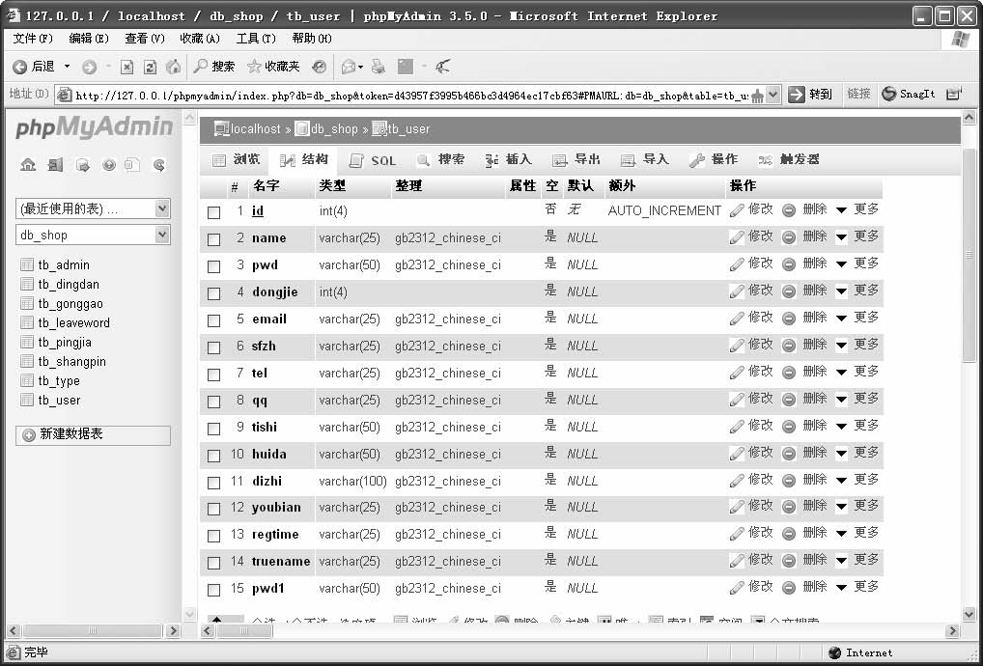Image resolution: width=983 pixels, height=666 pixels.
Task: Expand More options for name row
Action: (857, 236)
